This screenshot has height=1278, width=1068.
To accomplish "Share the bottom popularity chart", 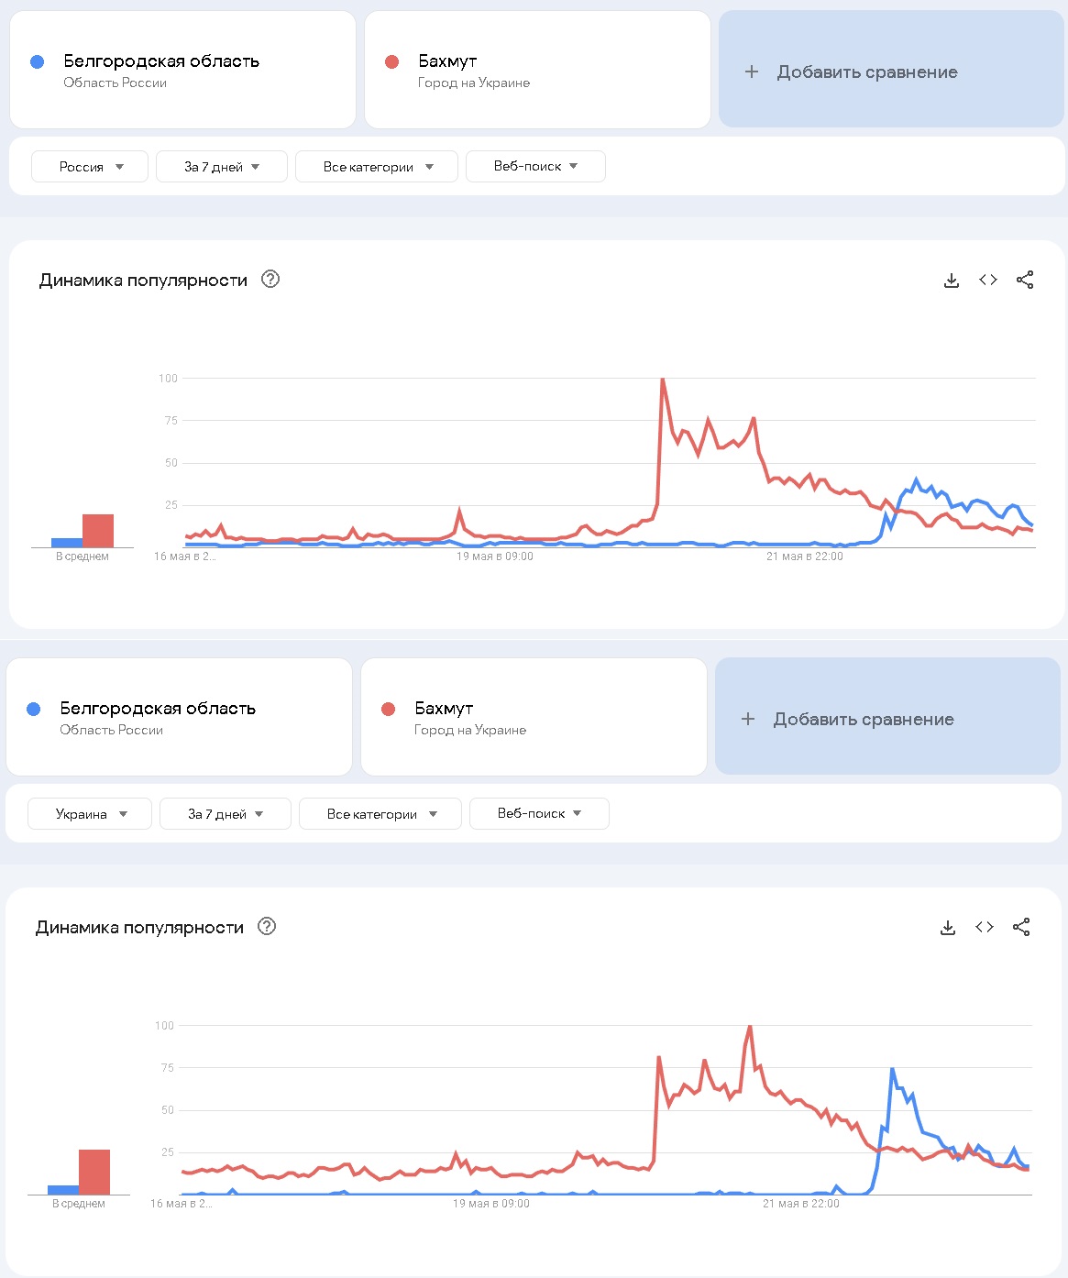I will (1021, 928).
